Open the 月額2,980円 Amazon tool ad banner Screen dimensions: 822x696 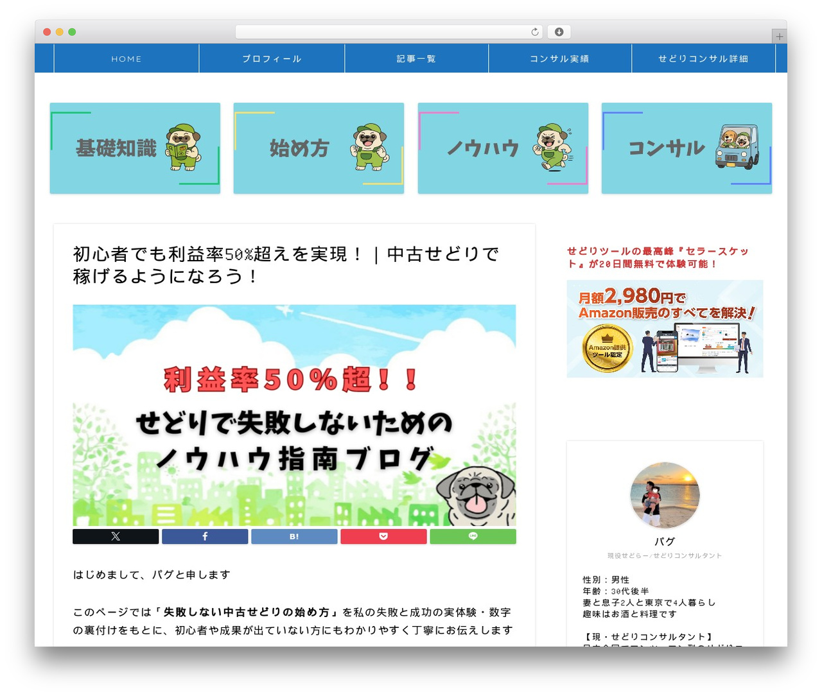coord(665,329)
